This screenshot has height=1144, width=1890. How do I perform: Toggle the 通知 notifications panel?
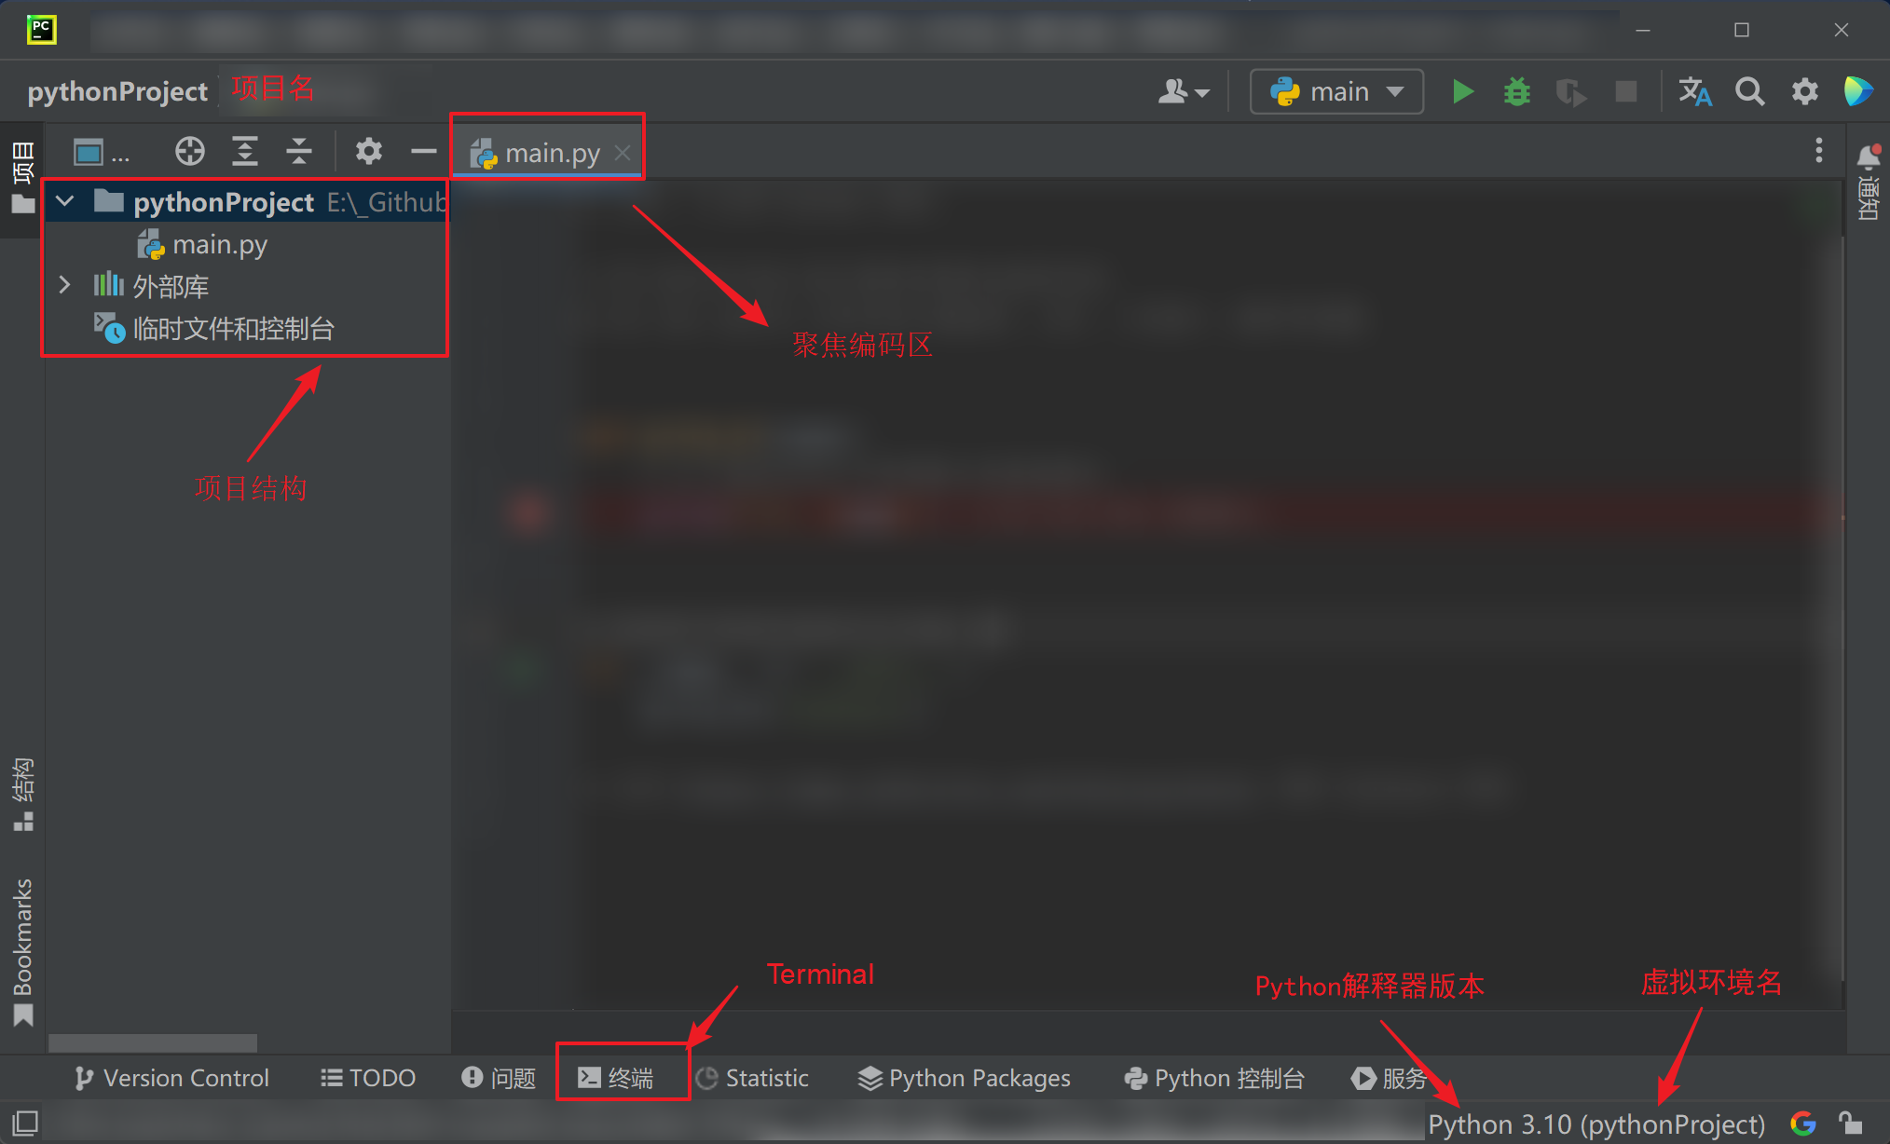coord(1868,183)
